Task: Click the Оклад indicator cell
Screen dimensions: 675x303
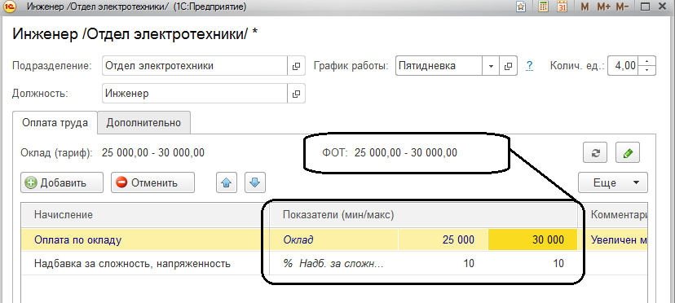Action: pos(334,239)
